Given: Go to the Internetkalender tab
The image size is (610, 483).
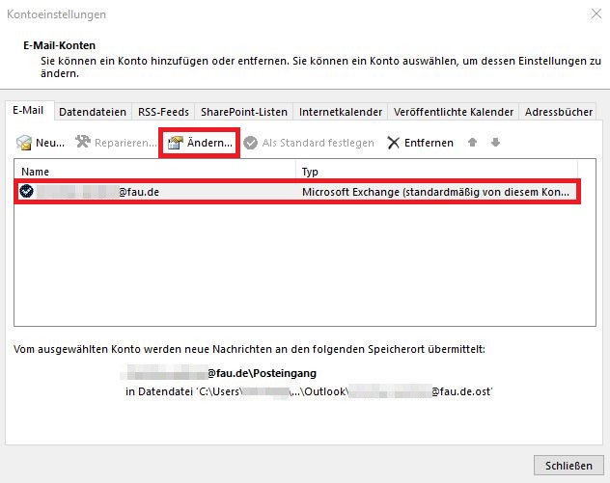Looking at the screenshot, I should point(341,112).
